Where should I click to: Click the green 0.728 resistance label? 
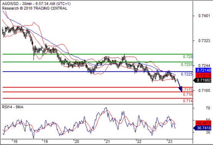188,57
